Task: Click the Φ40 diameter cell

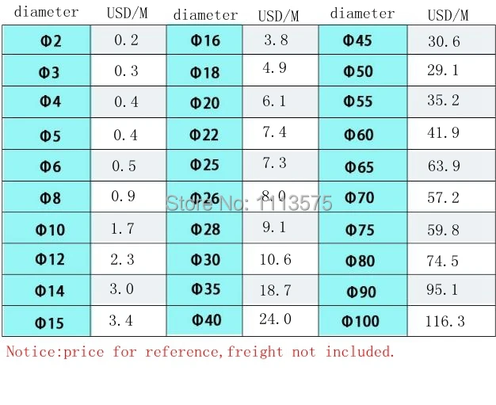Action: click(204, 320)
